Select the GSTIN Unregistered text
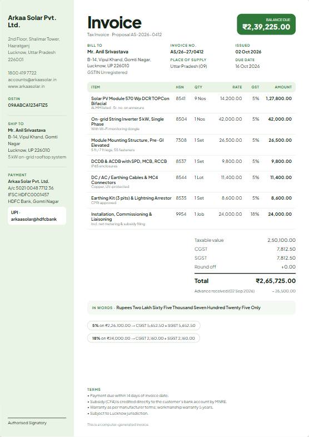This screenshot has height=437, width=309. pyautogui.click(x=107, y=72)
